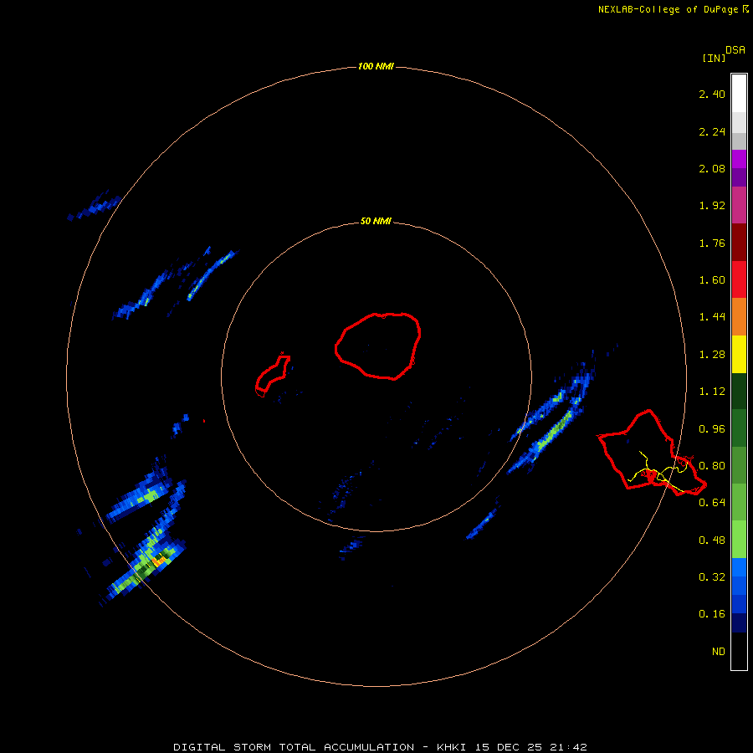Screen dimensions: 753x753
Task: Pick the yellow swatch beside 1.28
Action: 739,354
